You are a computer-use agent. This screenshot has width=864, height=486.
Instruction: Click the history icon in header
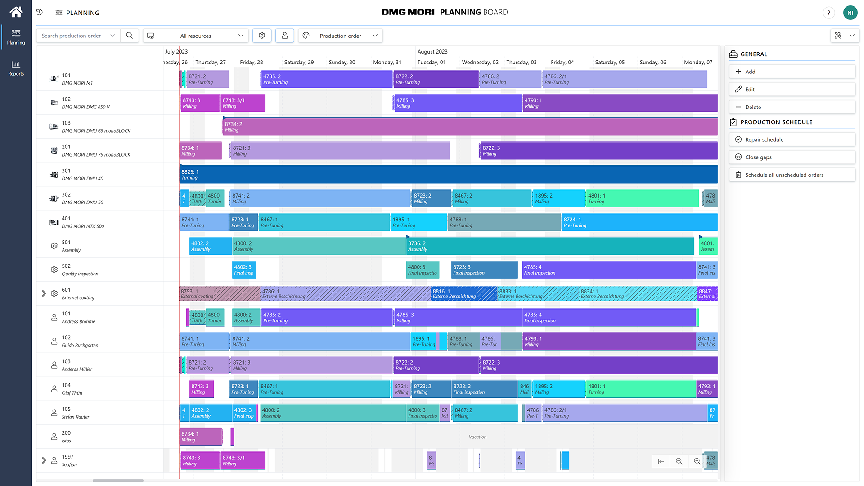40,13
